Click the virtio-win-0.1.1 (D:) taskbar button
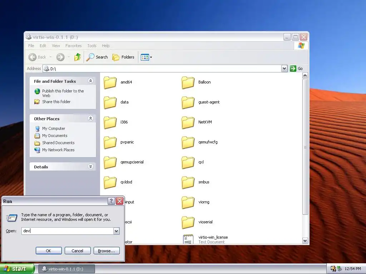The width and height of the screenshot is (366, 274). pyautogui.click(x=66, y=269)
